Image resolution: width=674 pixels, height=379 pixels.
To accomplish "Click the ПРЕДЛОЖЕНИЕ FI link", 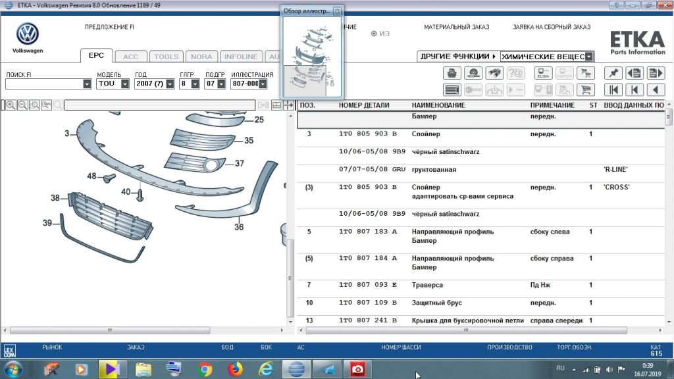I will [x=109, y=26].
